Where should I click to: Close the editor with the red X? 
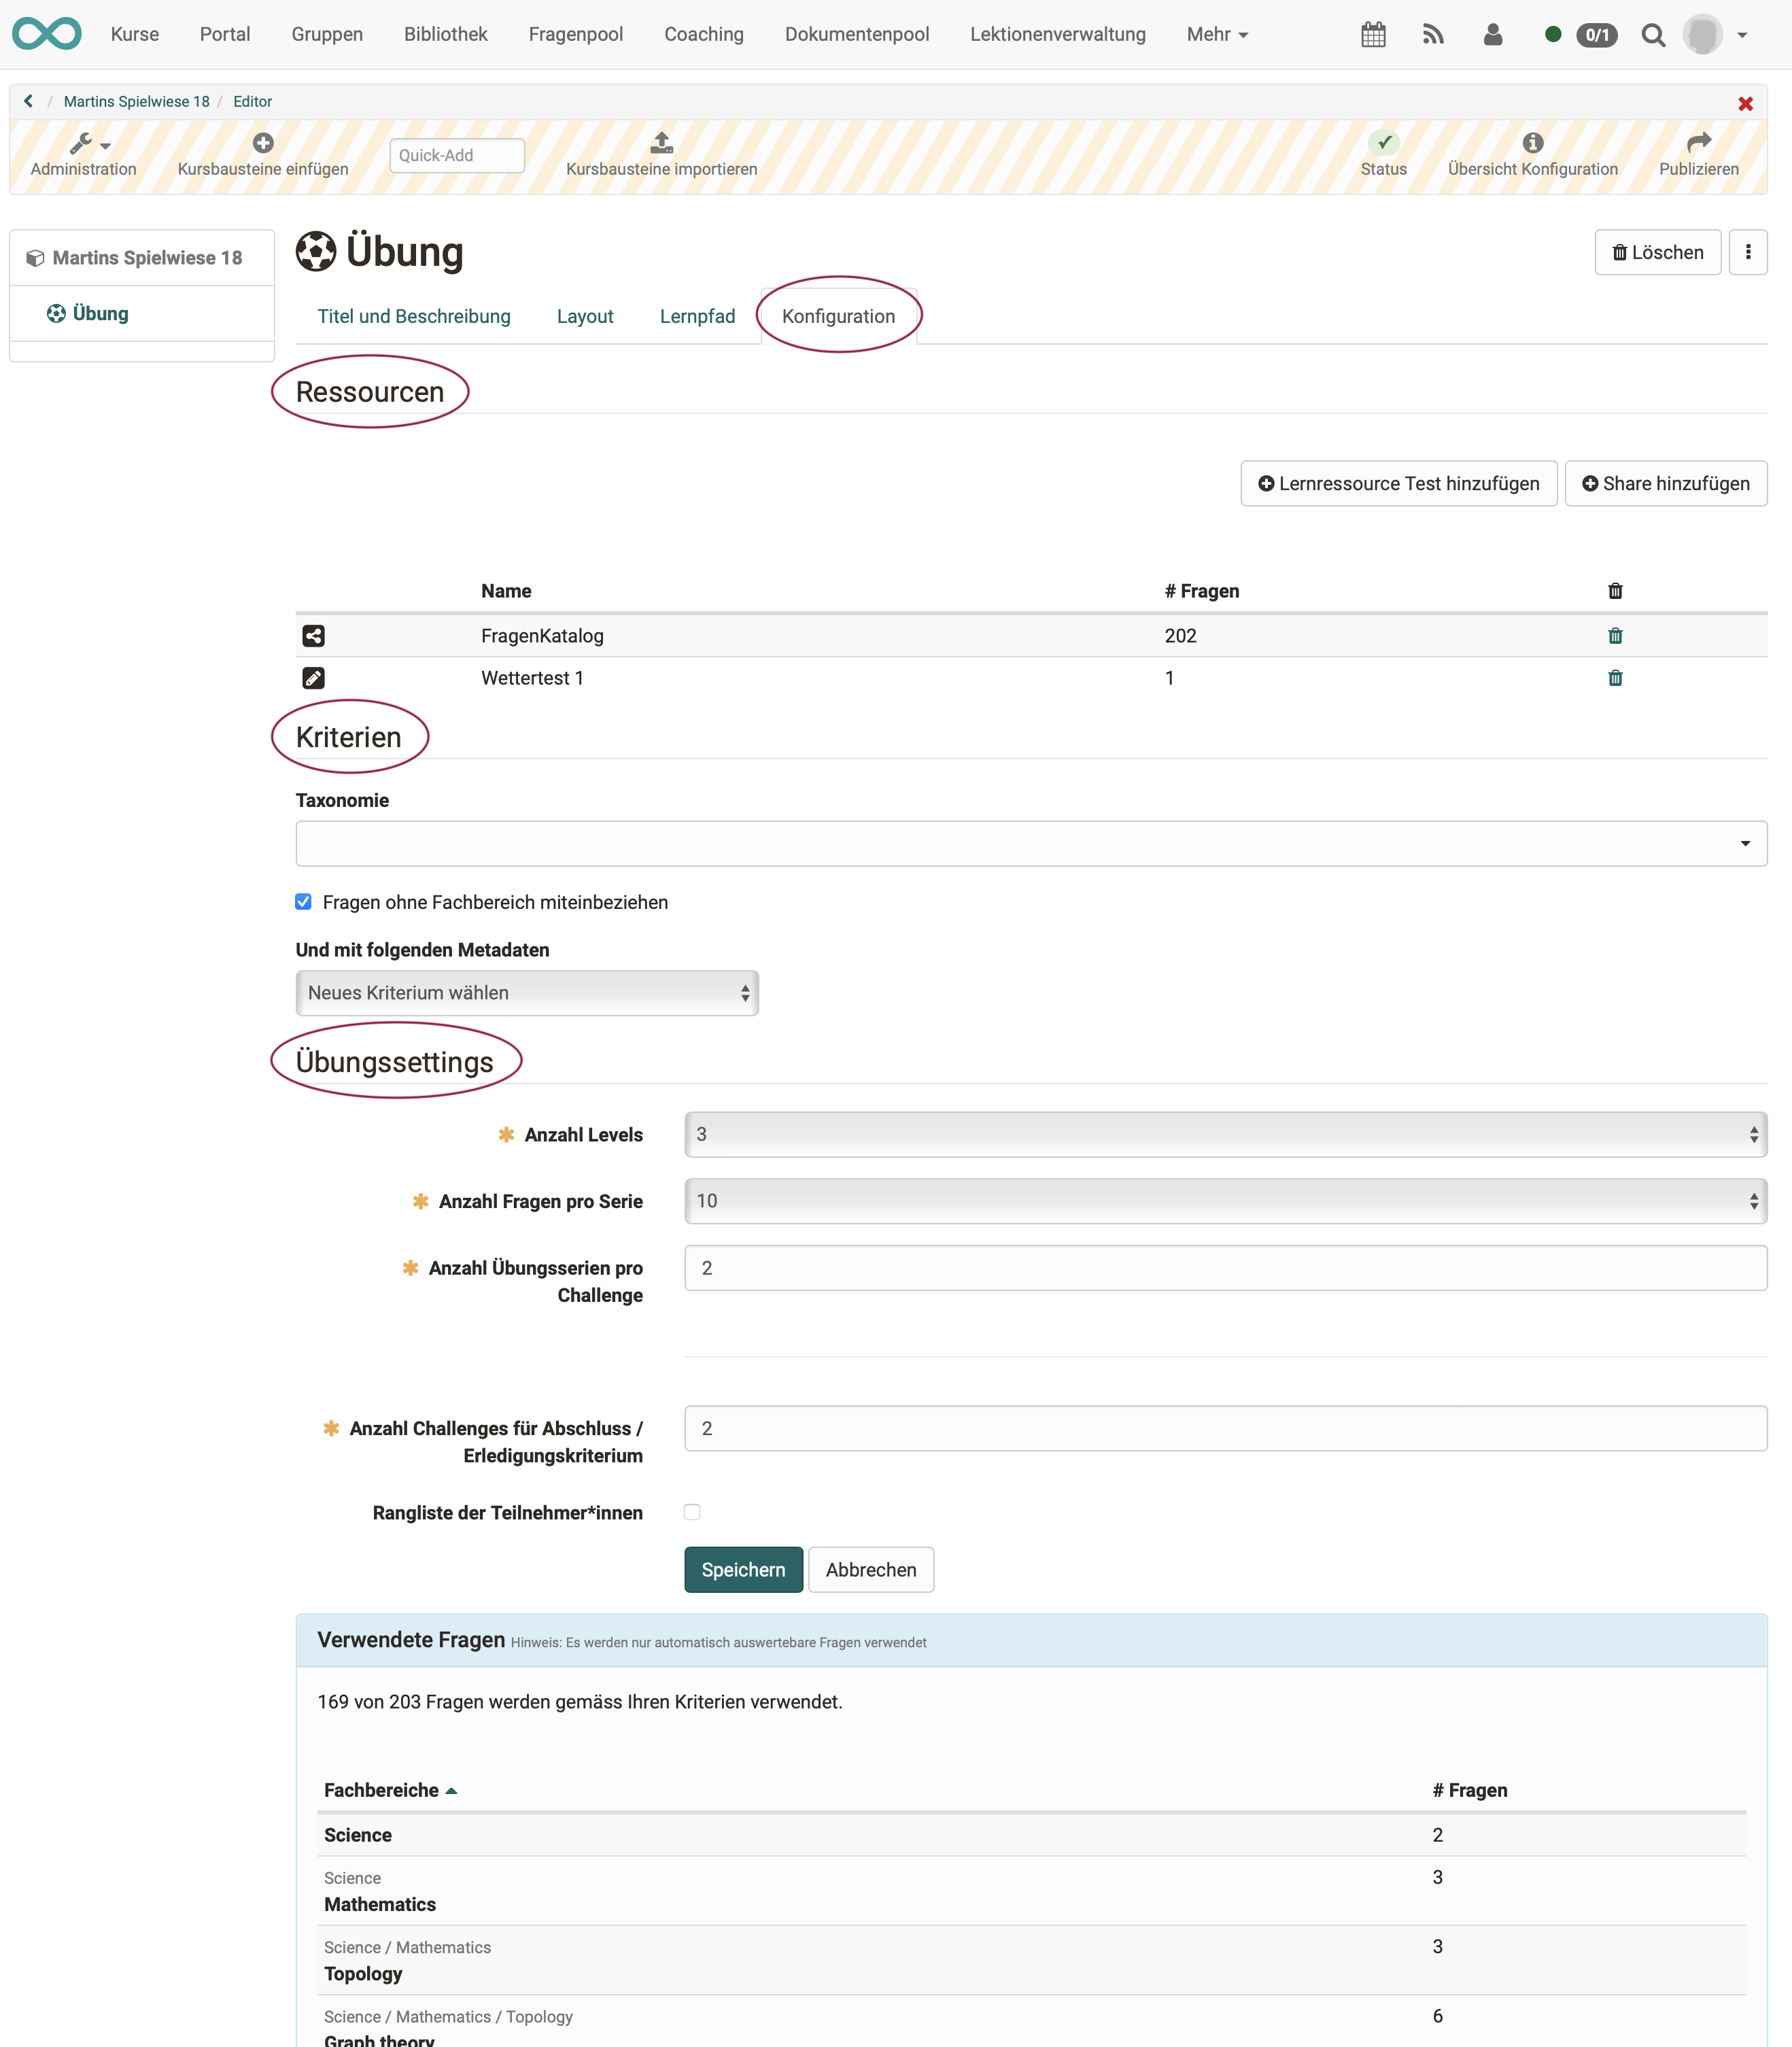1745,104
